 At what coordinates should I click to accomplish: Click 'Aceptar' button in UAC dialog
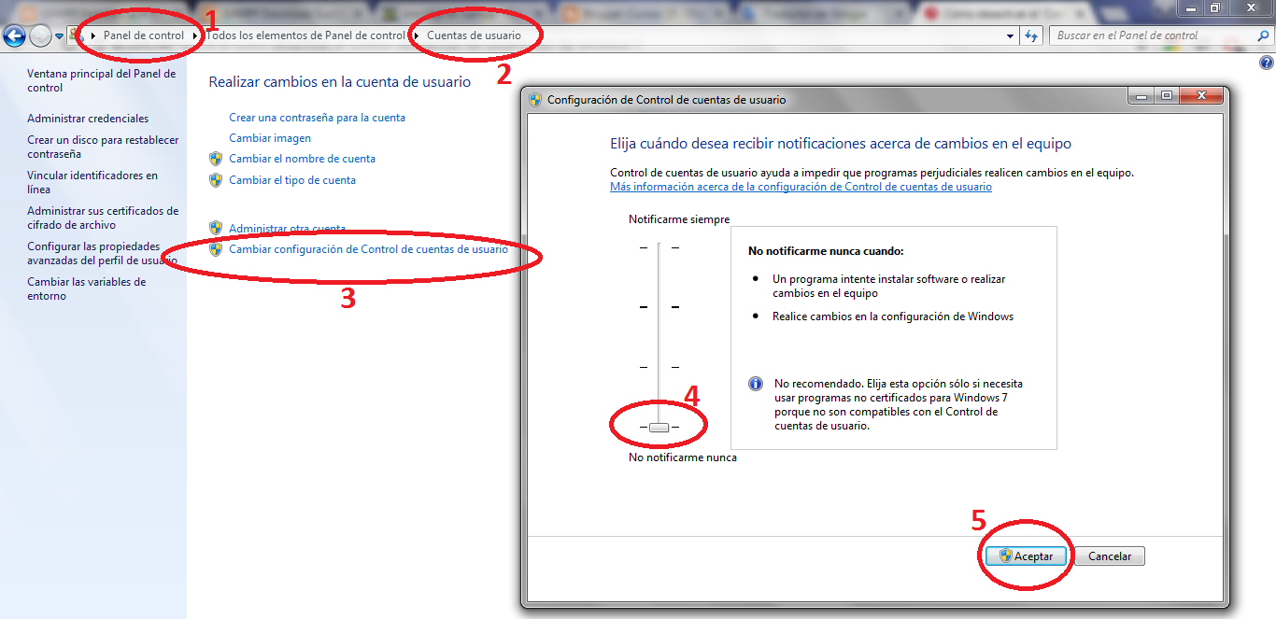coord(1027,556)
